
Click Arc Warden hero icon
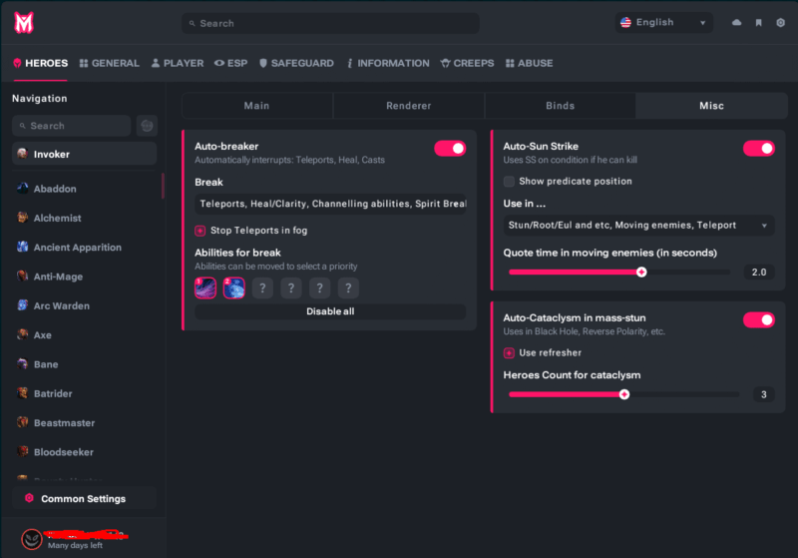pyautogui.click(x=22, y=305)
